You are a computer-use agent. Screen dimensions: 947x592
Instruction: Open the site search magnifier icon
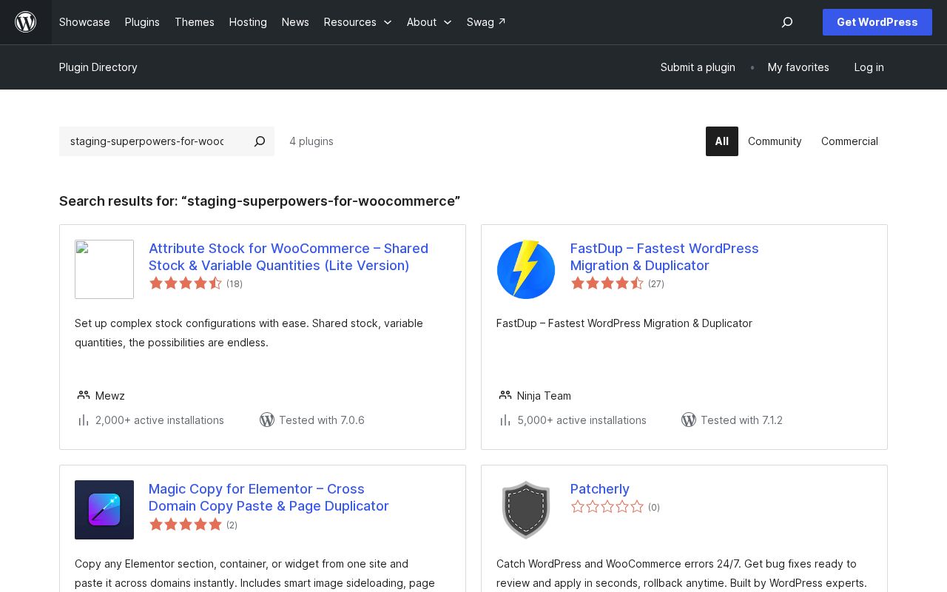click(787, 22)
